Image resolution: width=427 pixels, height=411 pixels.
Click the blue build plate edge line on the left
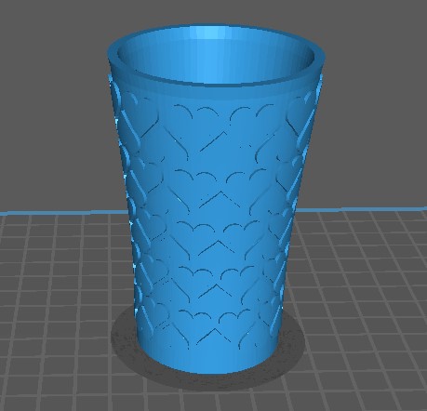[63, 213]
